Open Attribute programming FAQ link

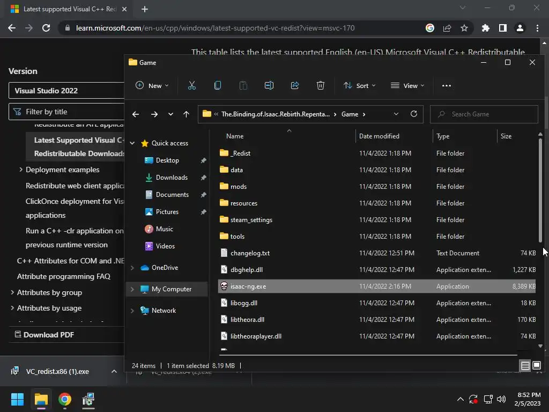64,276
